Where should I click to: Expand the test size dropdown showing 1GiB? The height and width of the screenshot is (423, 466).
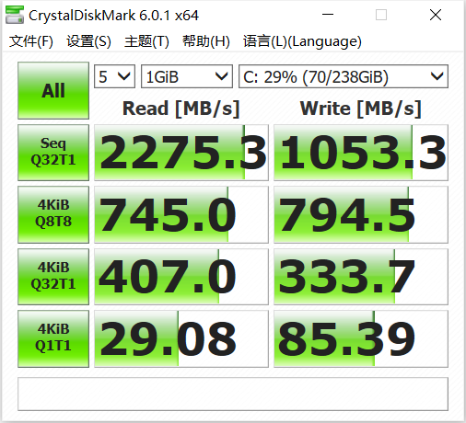click(x=187, y=76)
